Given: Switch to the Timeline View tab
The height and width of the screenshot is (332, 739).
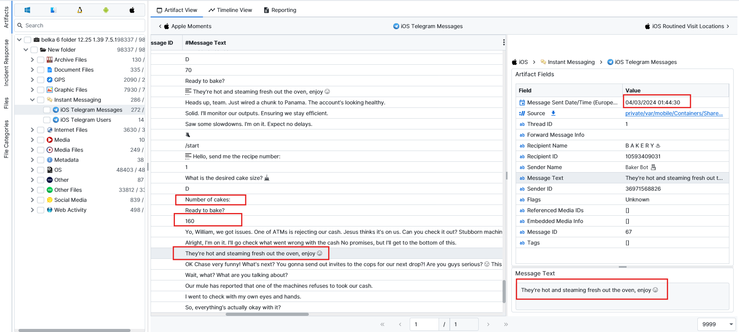Looking at the screenshot, I should (230, 10).
